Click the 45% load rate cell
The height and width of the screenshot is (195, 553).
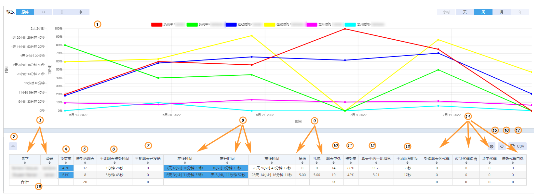click(66, 168)
